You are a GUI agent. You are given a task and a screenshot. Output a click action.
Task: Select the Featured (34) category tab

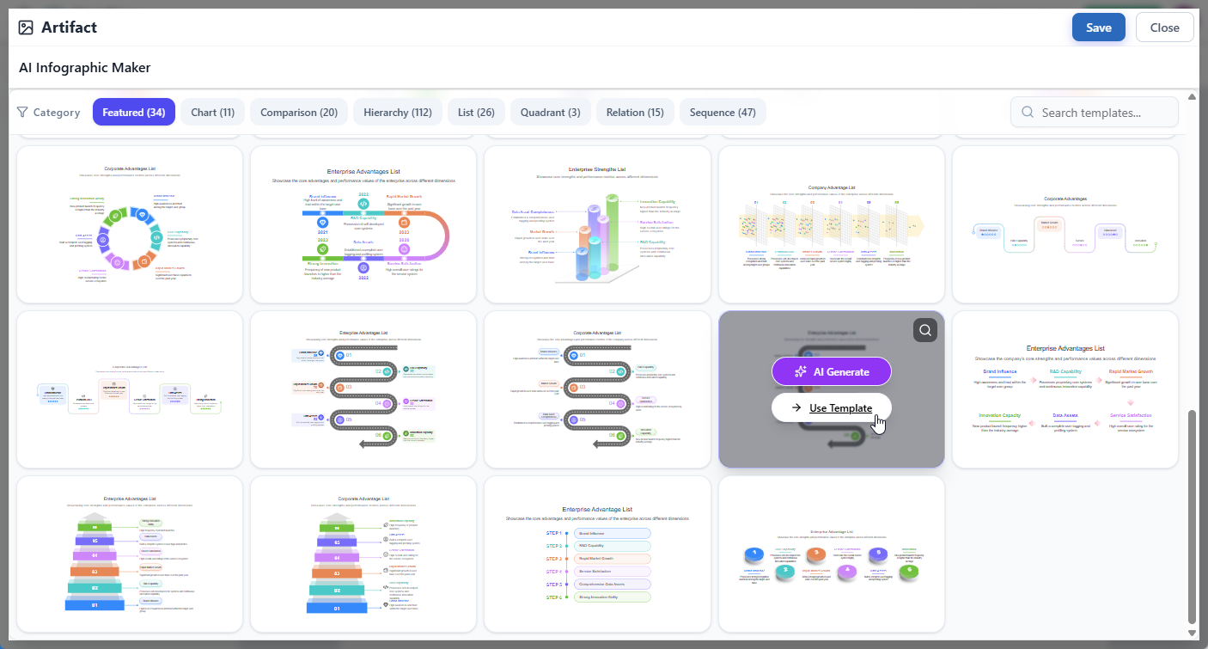click(x=133, y=112)
